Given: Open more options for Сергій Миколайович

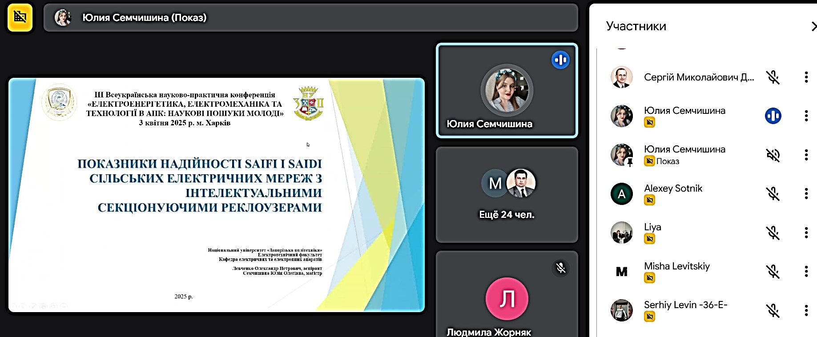Looking at the screenshot, I should (806, 77).
